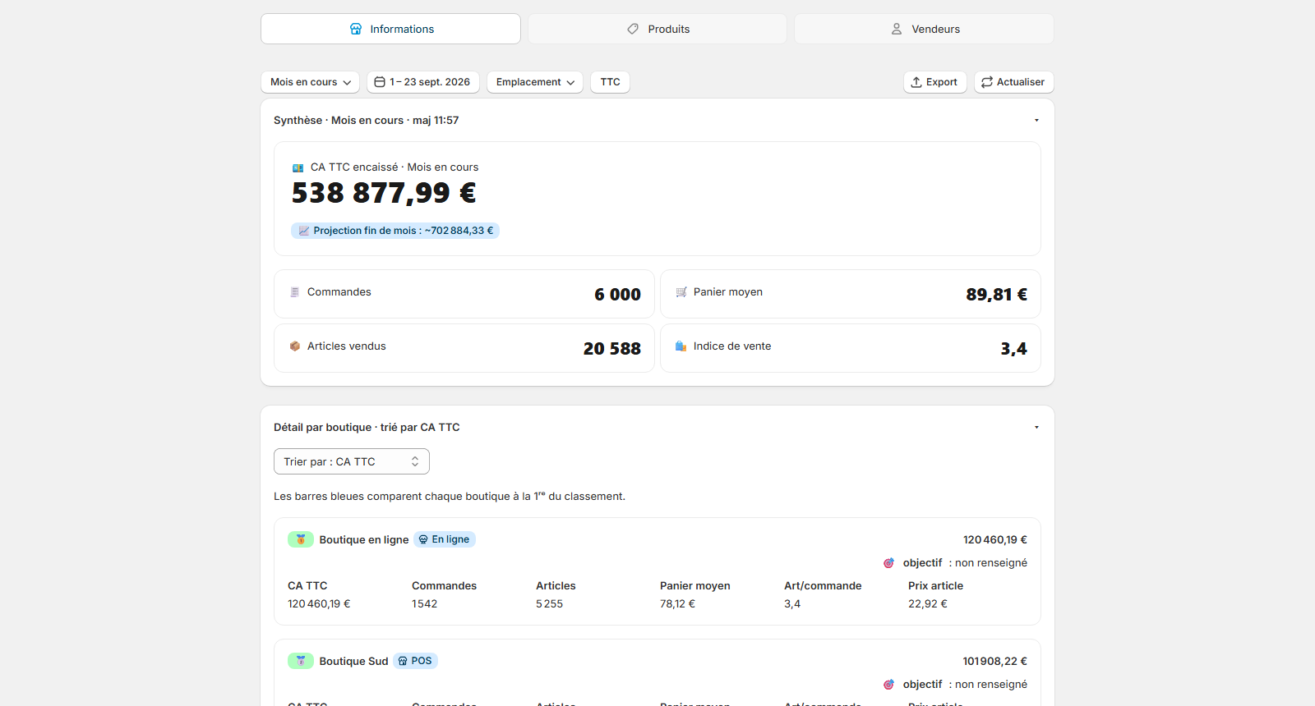Click the refresh icon on Actualiser
The image size is (1315, 706).
click(x=987, y=82)
